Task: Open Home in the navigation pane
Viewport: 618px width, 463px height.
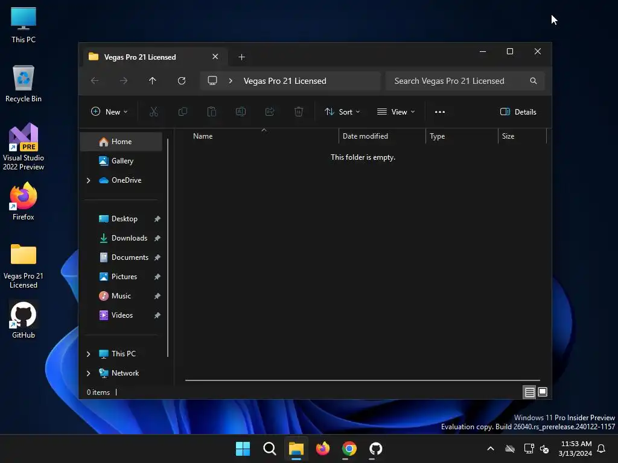Action: (121, 142)
